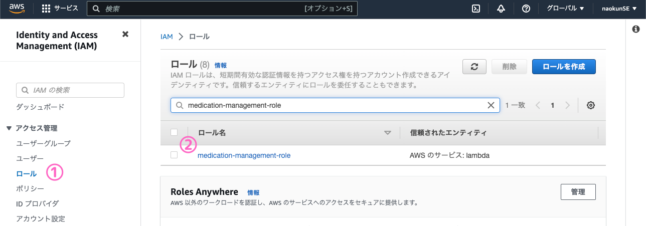This screenshot has height=226, width=646.
Task: Click the 削除 button
Action: [x=510, y=67]
